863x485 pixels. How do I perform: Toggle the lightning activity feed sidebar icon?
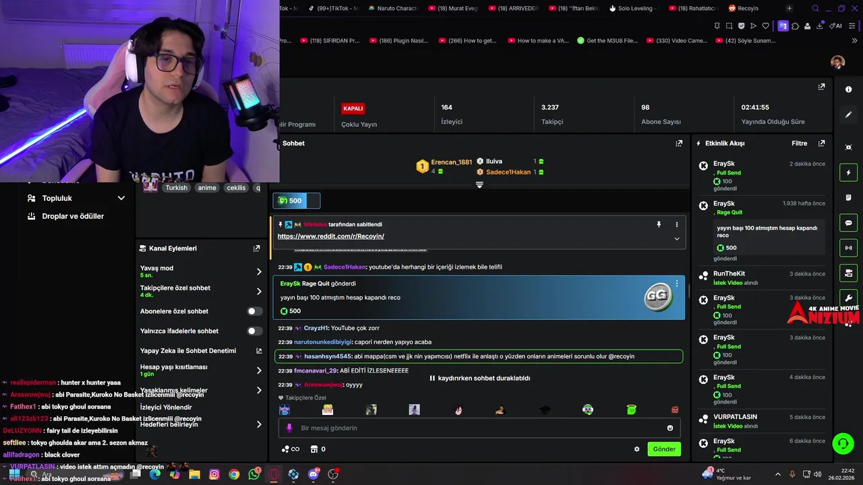pos(848,172)
